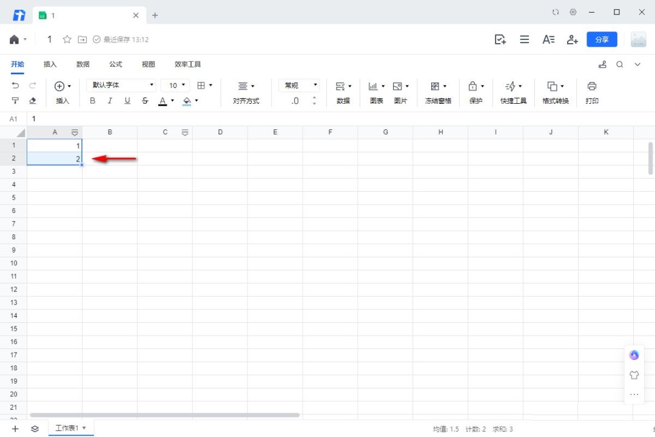The image size is (655, 437).
Task: Open the print (打印) tool
Action: [592, 91]
